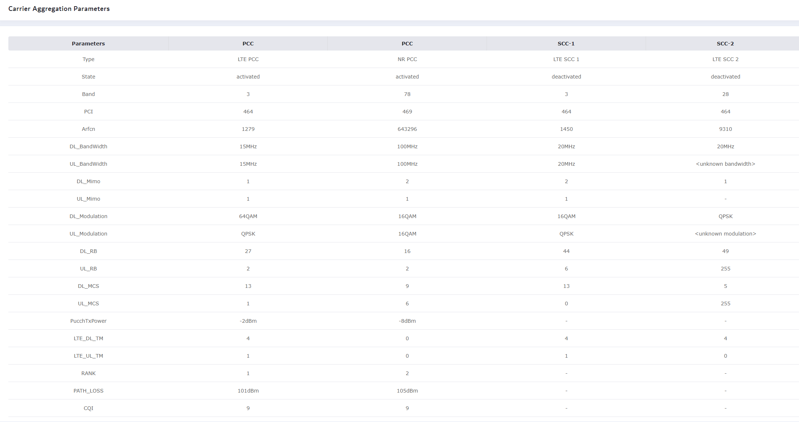
Task: Select the Parameters column header
Action: point(88,44)
